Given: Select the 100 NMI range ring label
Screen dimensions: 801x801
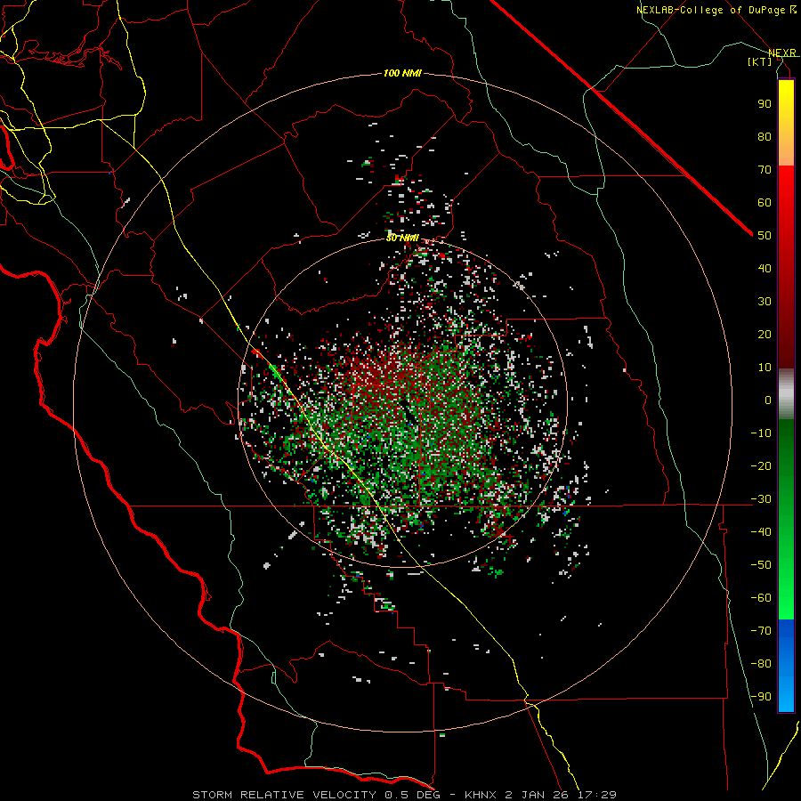Looking at the screenshot, I should [402, 73].
